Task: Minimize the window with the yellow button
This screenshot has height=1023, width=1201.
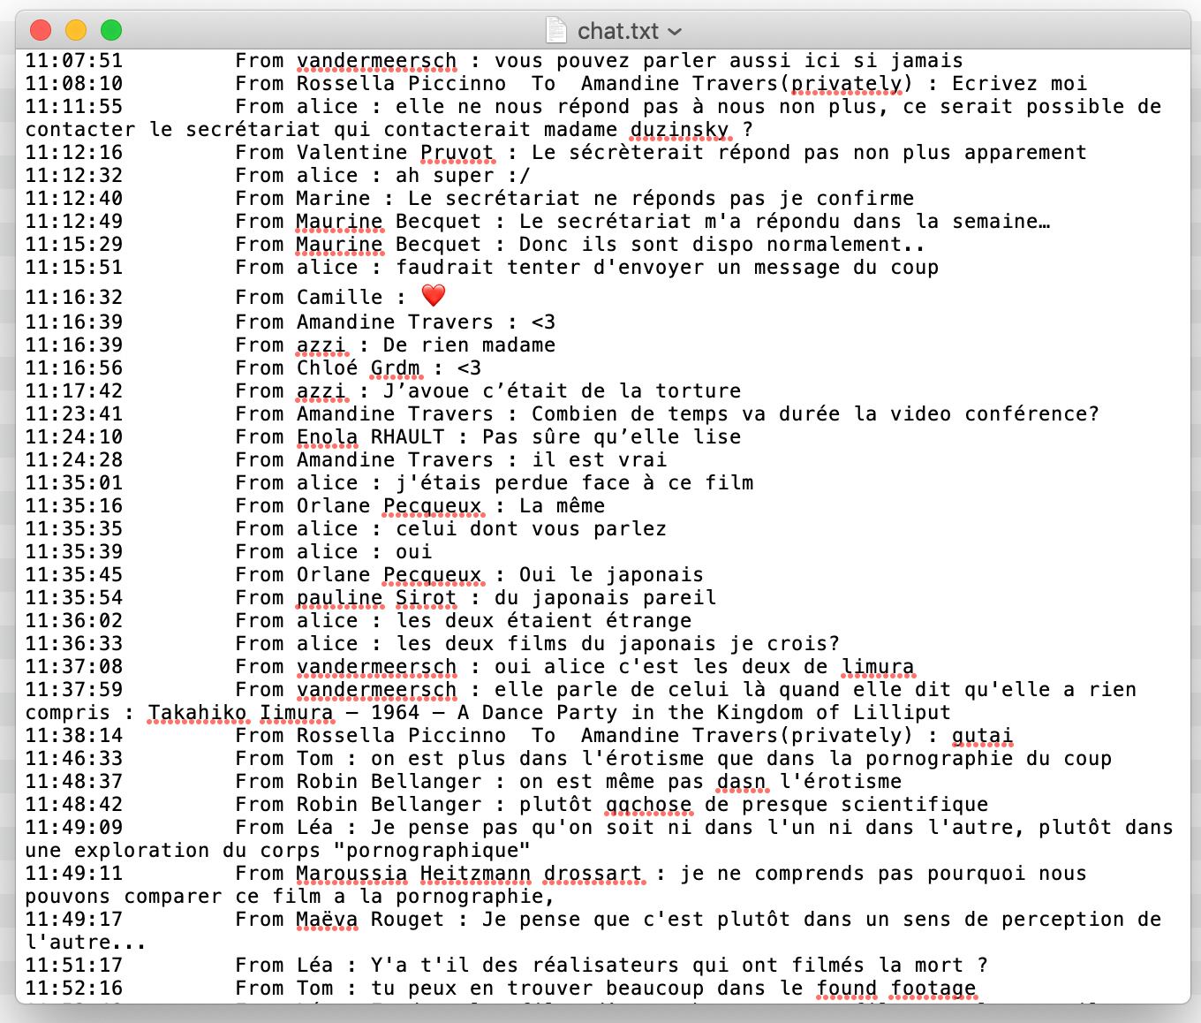Action: pos(76,31)
